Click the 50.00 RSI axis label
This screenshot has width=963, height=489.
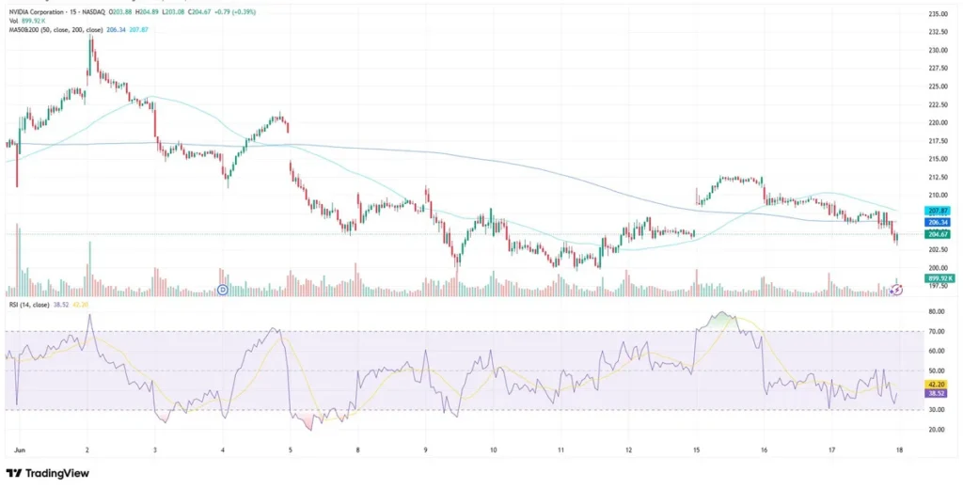point(936,371)
